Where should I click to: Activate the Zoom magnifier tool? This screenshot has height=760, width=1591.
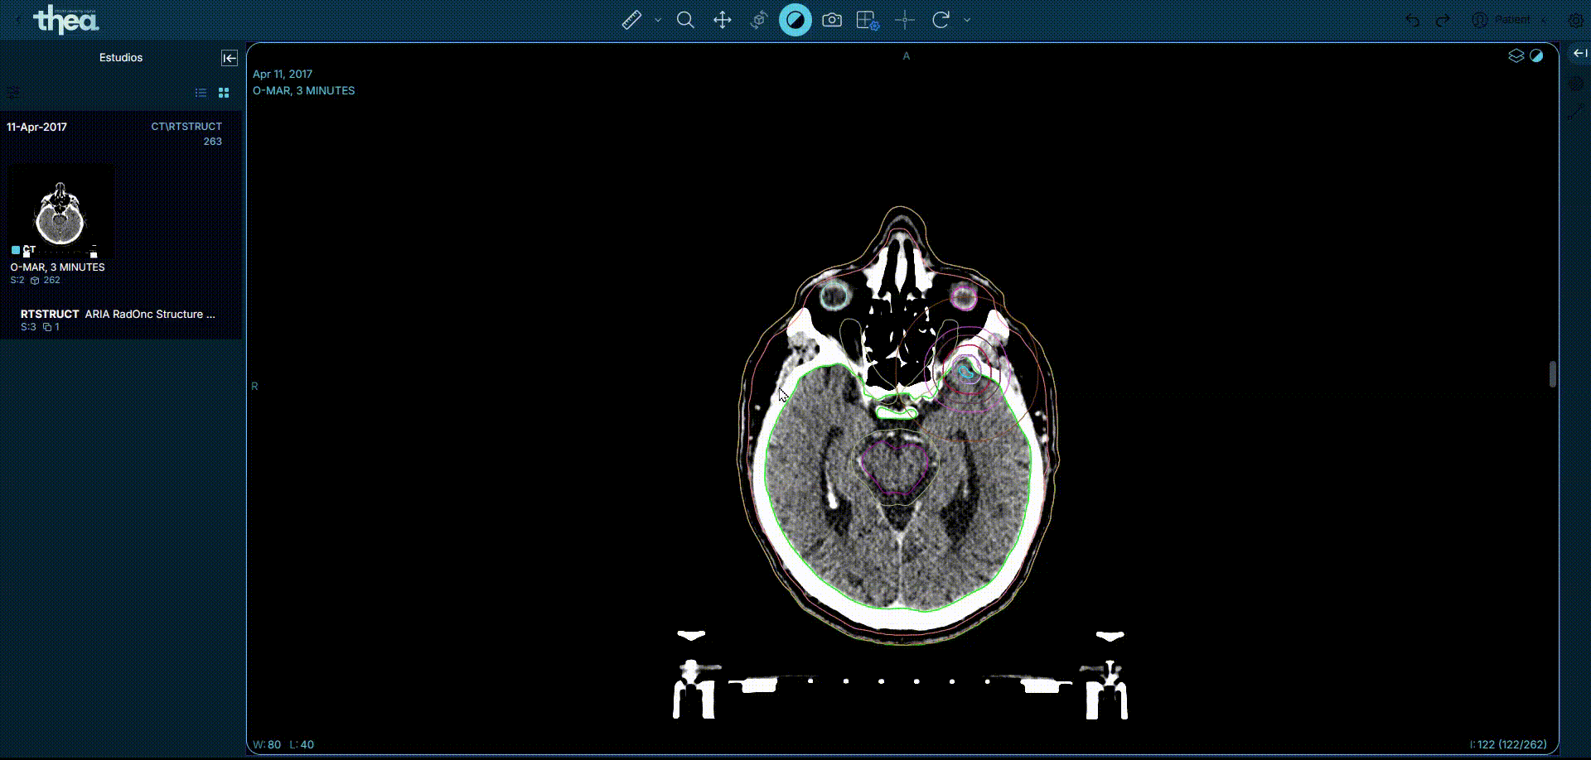pyautogui.click(x=685, y=19)
